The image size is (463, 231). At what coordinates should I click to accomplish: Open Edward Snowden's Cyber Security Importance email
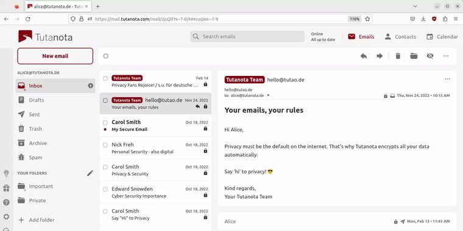[155, 192]
